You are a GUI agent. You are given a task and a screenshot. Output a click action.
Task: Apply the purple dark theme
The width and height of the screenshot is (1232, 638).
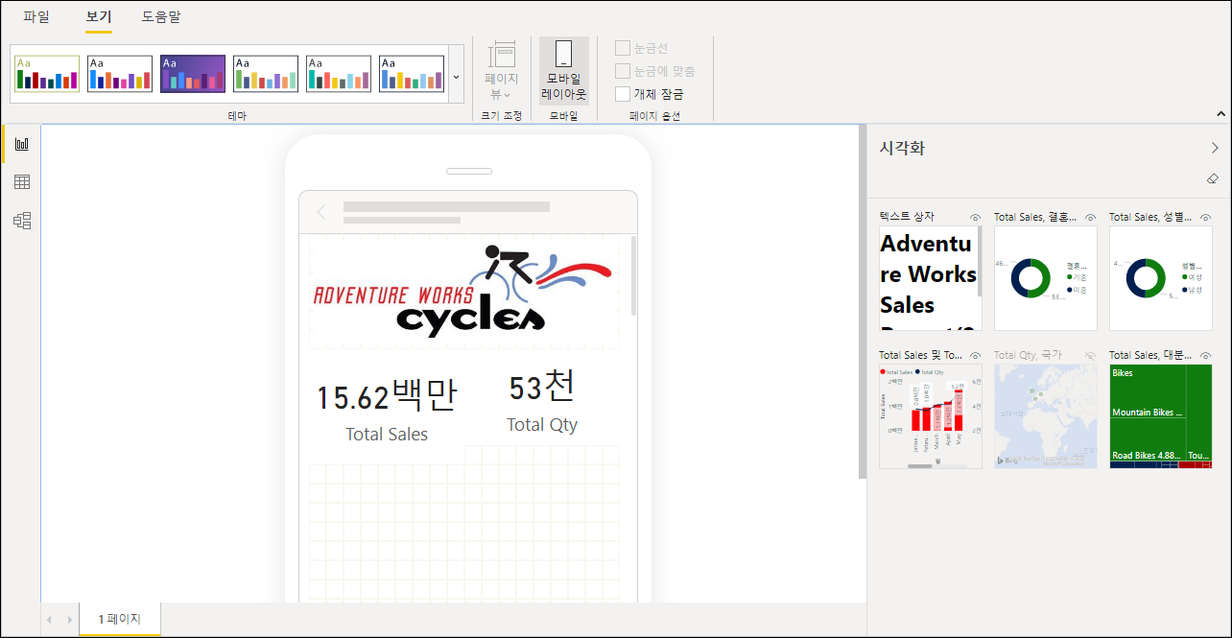pyautogui.click(x=193, y=74)
